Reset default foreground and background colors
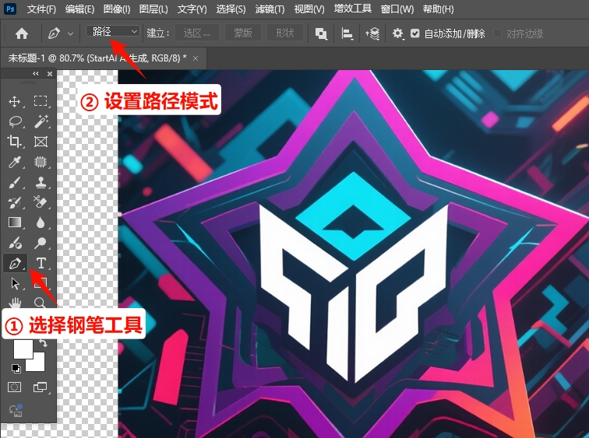 (16, 369)
